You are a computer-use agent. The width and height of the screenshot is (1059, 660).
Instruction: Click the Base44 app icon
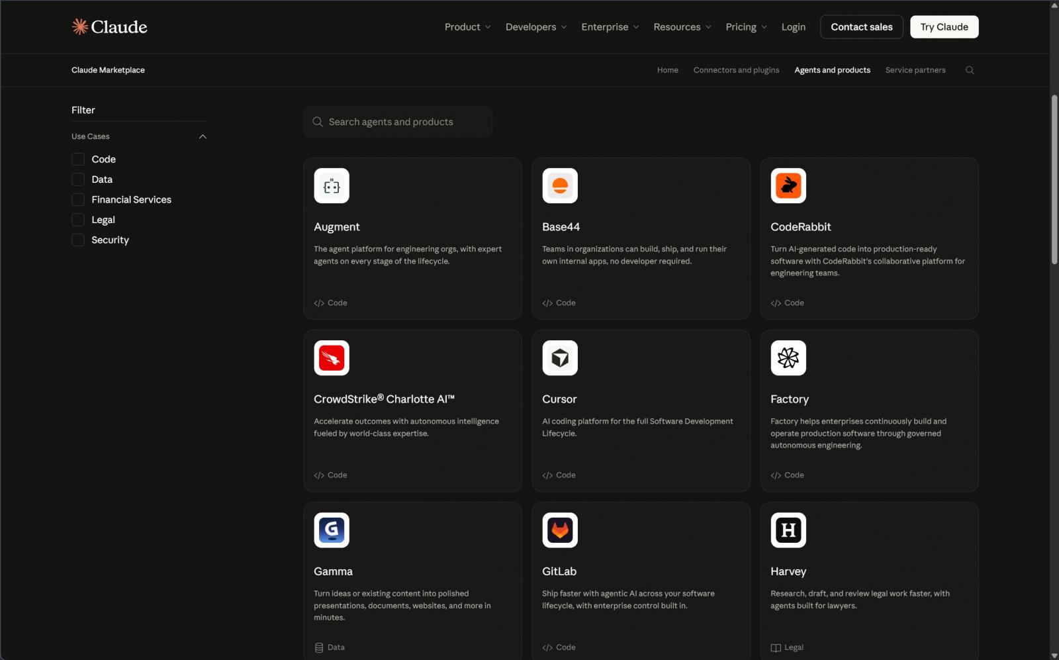coord(560,186)
